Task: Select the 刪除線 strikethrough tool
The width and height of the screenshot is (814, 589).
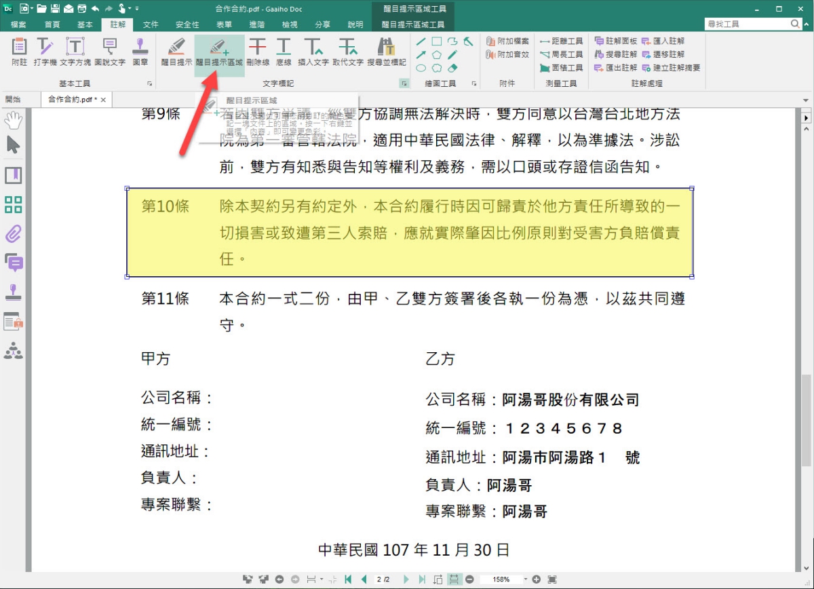Action: click(258, 52)
